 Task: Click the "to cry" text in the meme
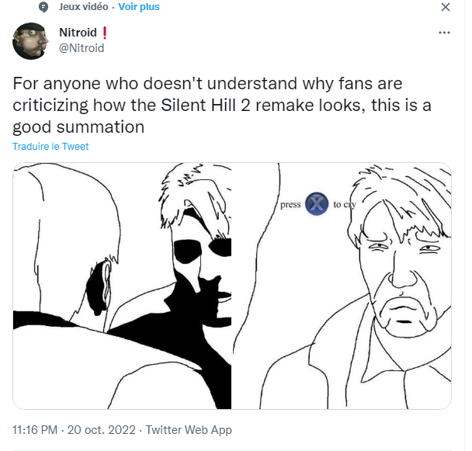(344, 205)
